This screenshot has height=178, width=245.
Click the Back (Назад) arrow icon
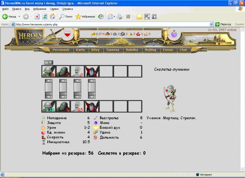coord(5,16)
